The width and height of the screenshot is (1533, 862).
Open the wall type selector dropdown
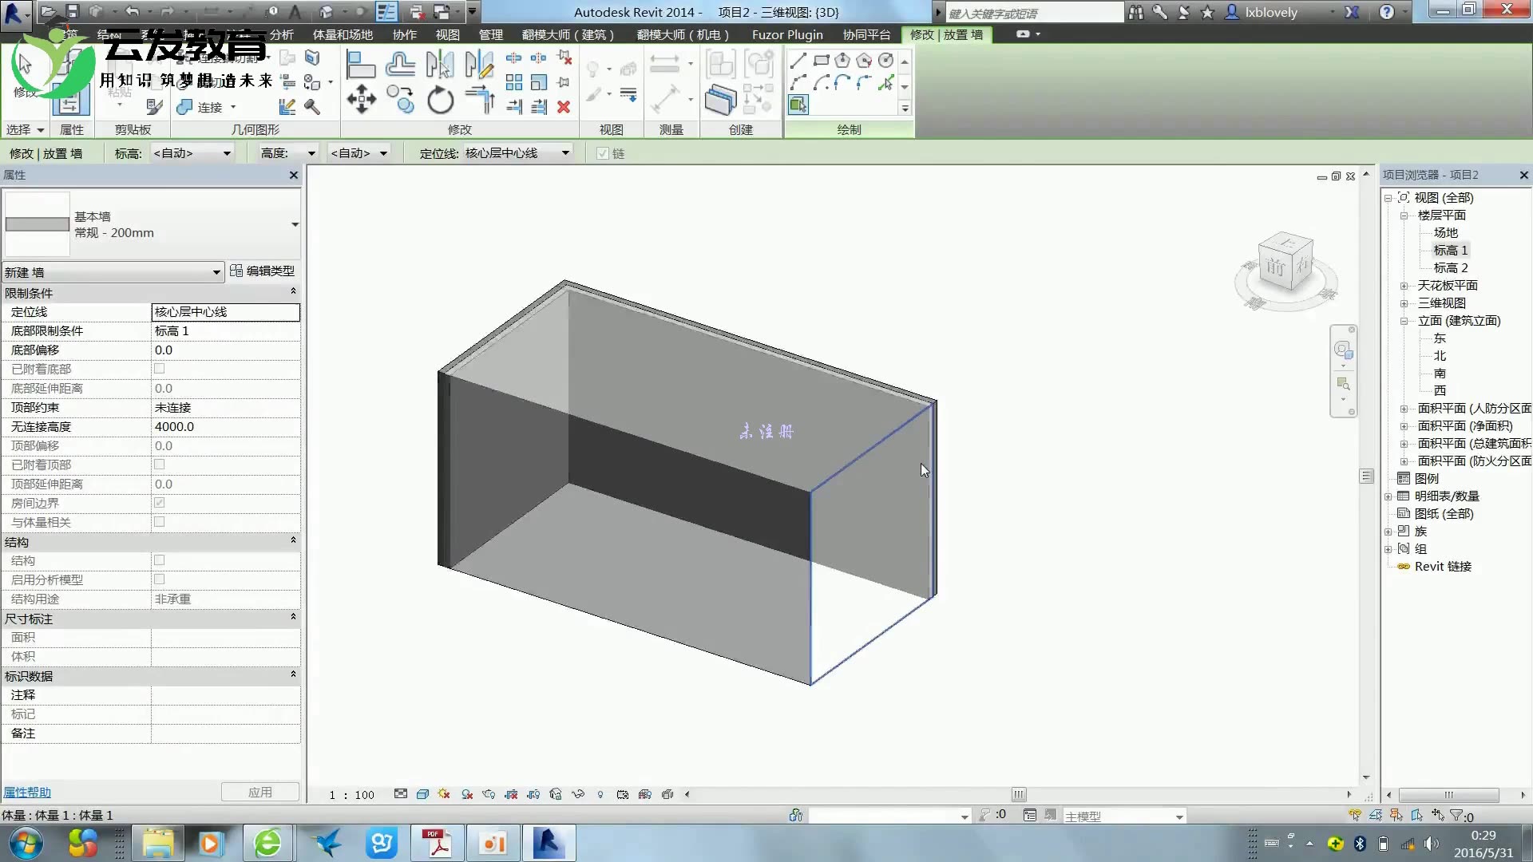295,224
